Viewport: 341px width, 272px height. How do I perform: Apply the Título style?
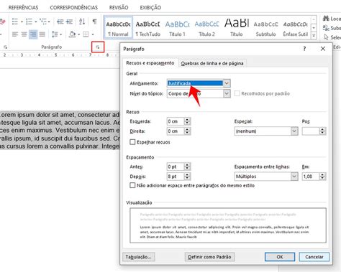coord(237,28)
